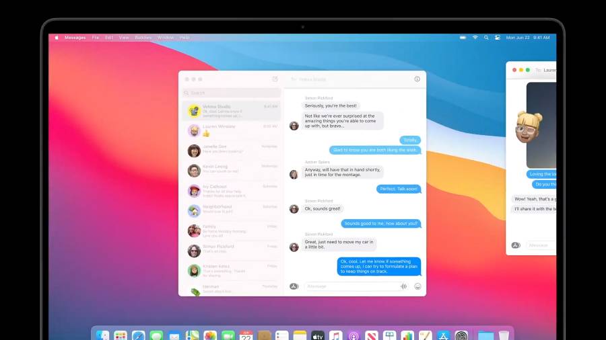Start audio recording with waveform icon
This screenshot has height=340, width=606.
pos(403,286)
